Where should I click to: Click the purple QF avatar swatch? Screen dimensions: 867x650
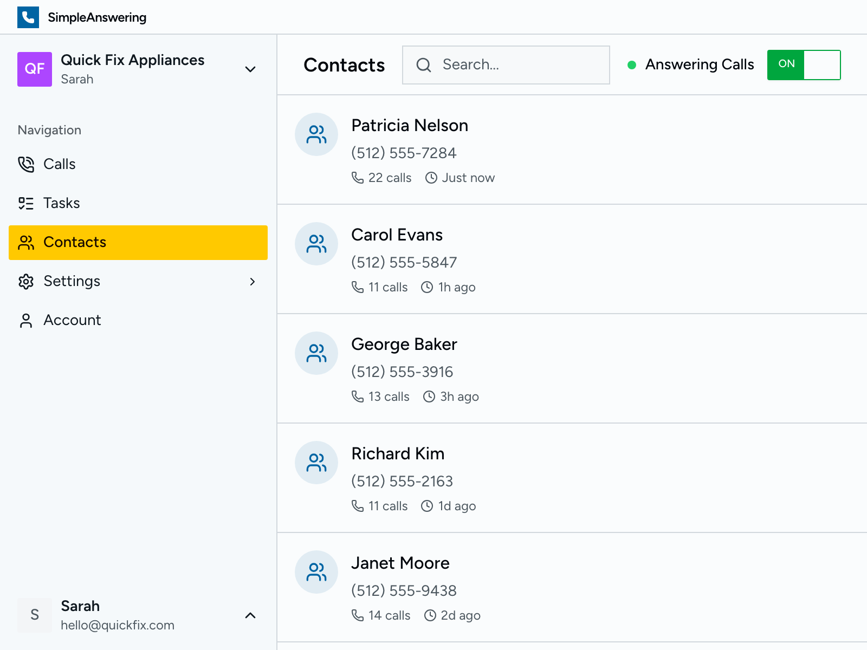35,69
